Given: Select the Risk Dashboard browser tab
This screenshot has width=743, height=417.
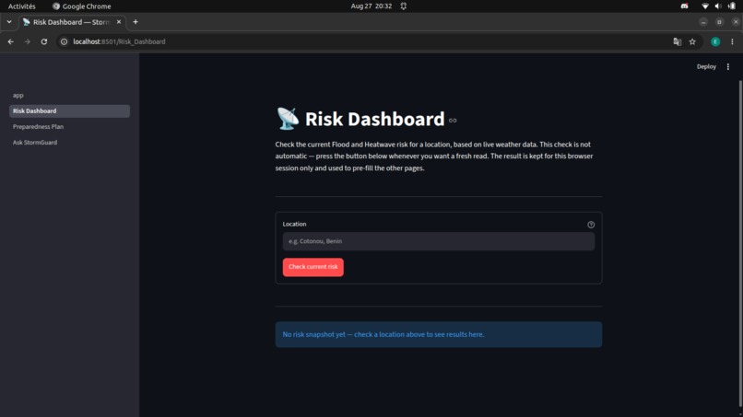Looking at the screenshot, I should [x=71, y=22].
